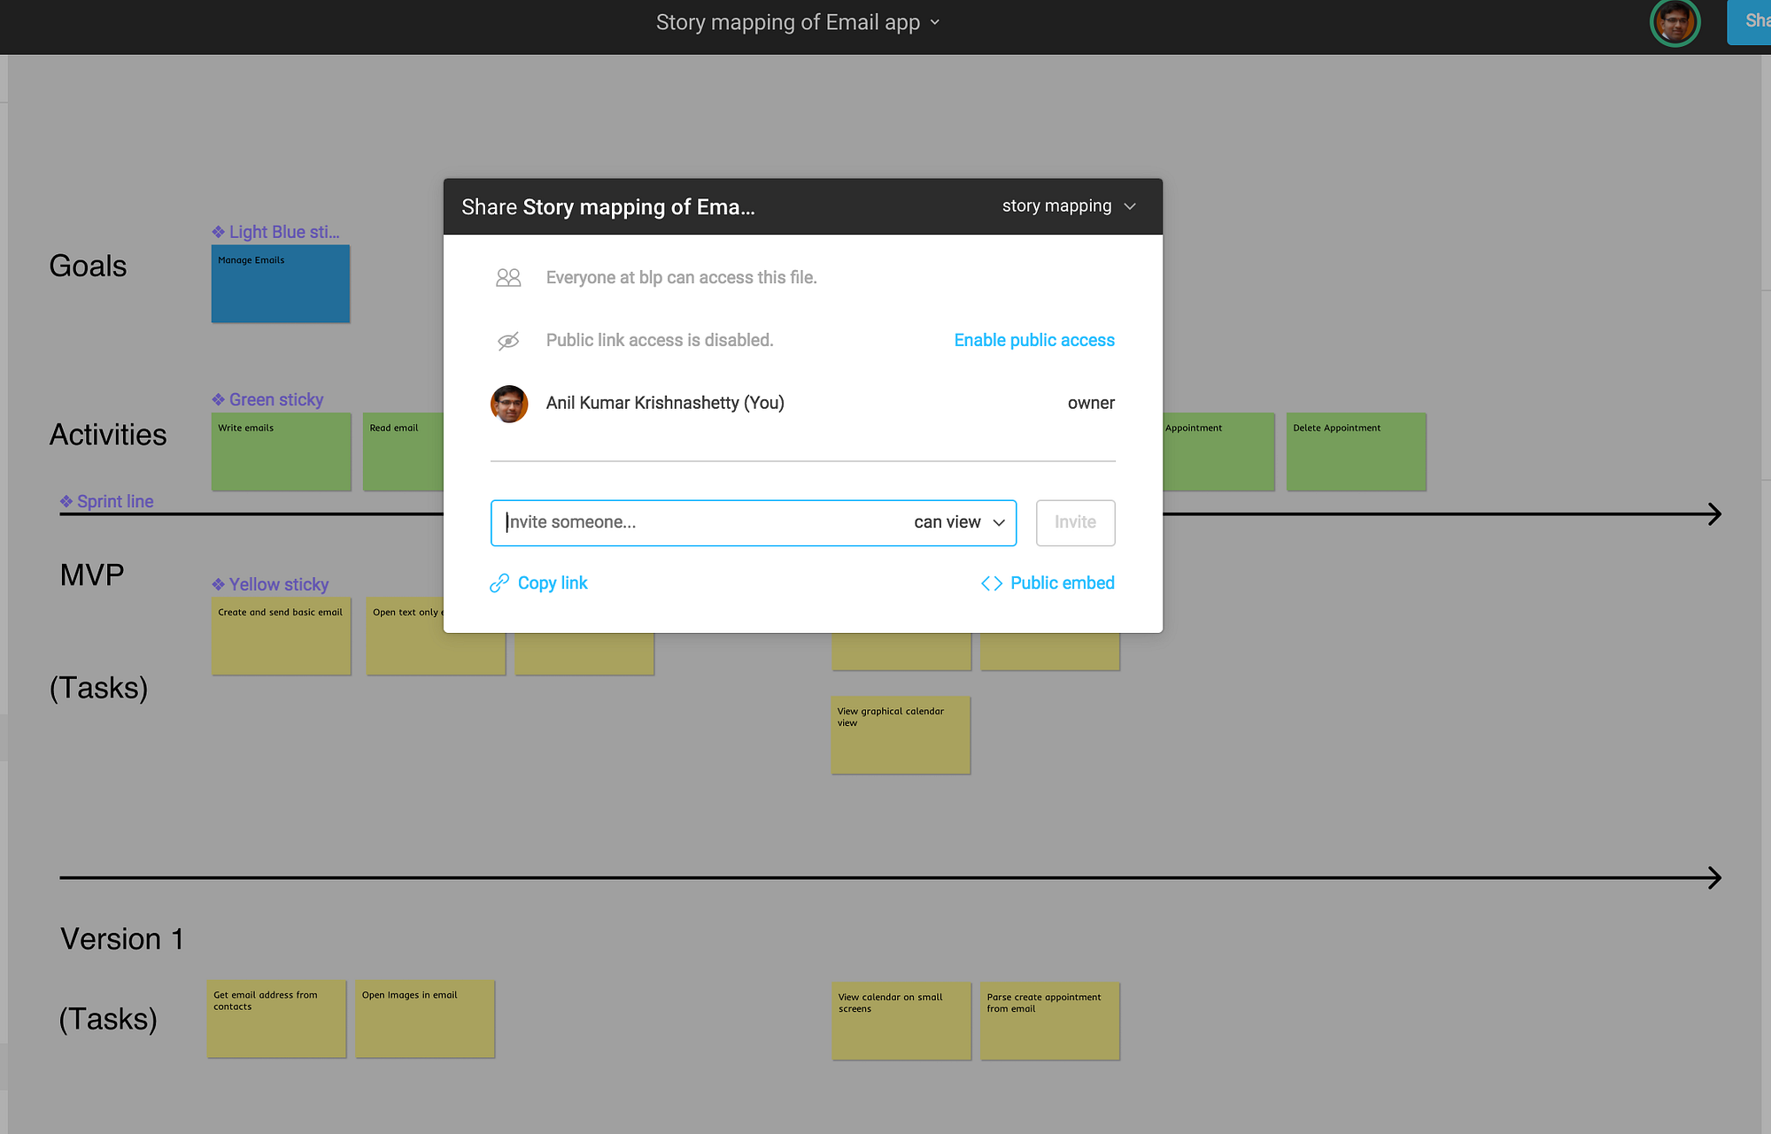This screenshot has width=1771, height=1134.
Task: Click the copy link chain icon
Action: [499, 583]
